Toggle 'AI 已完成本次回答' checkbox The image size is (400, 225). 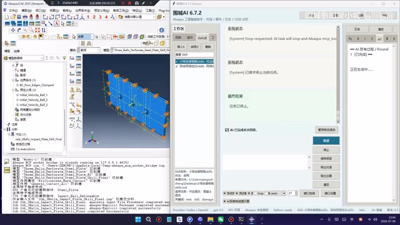click(x=227, y=130)
